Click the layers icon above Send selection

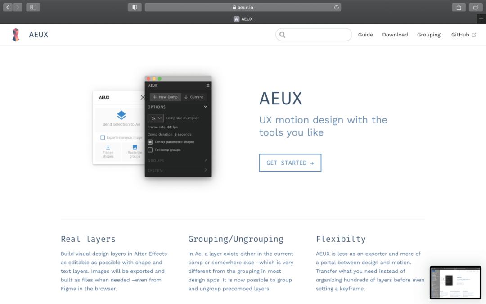coord(121,115)
